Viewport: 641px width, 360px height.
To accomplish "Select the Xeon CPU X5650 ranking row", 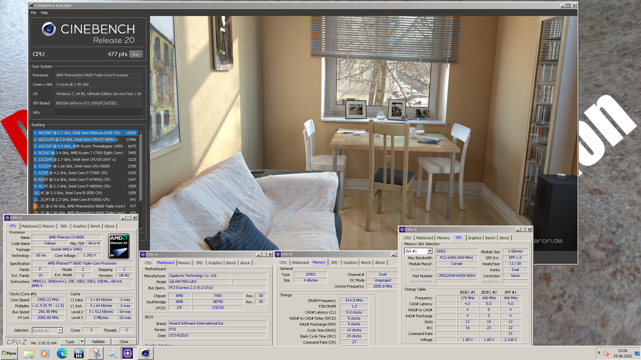I will (x=85, y=166).
